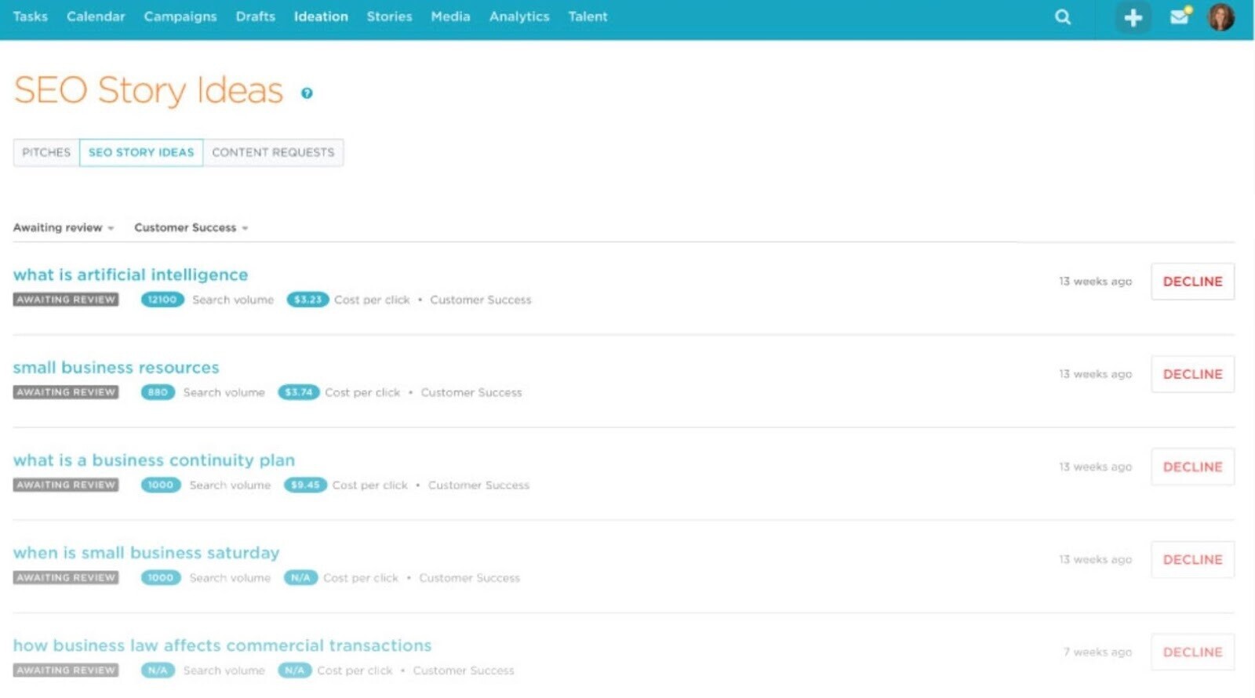Open the user profile avatar
1255x698 pixels.
click(x=1220, y=16)
